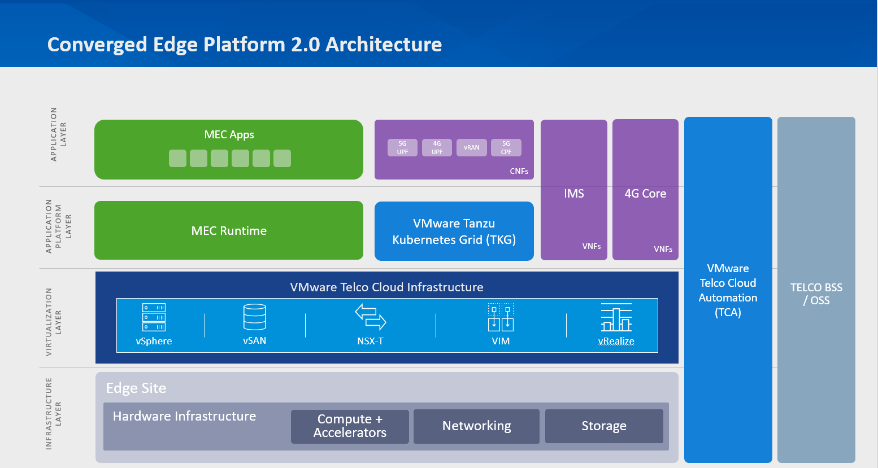Select the underlined 'vRealize' label
The width and height of the screenshot is (878, 468).
[x=616, y=341]
